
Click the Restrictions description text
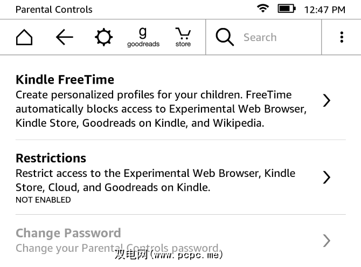coord(155,180)
